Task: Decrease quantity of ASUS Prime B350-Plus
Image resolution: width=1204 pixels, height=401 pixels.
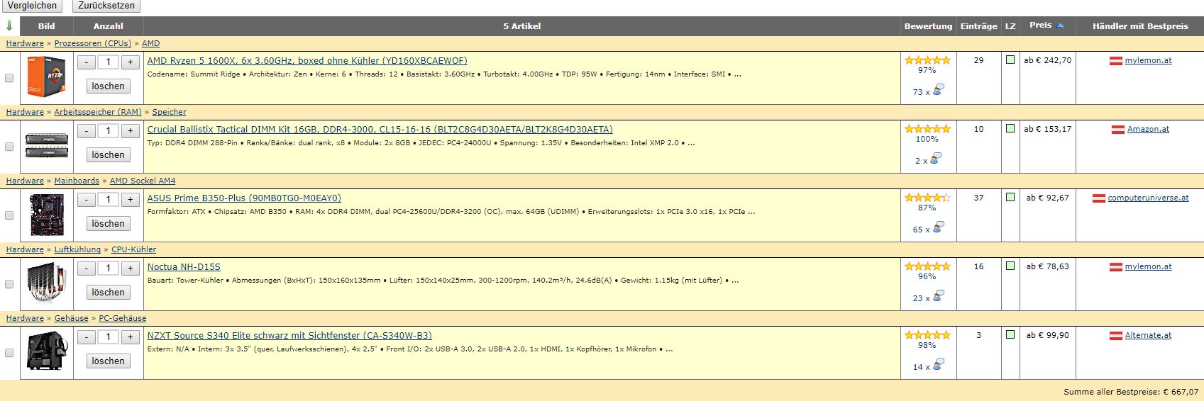Action: (87, 200)
